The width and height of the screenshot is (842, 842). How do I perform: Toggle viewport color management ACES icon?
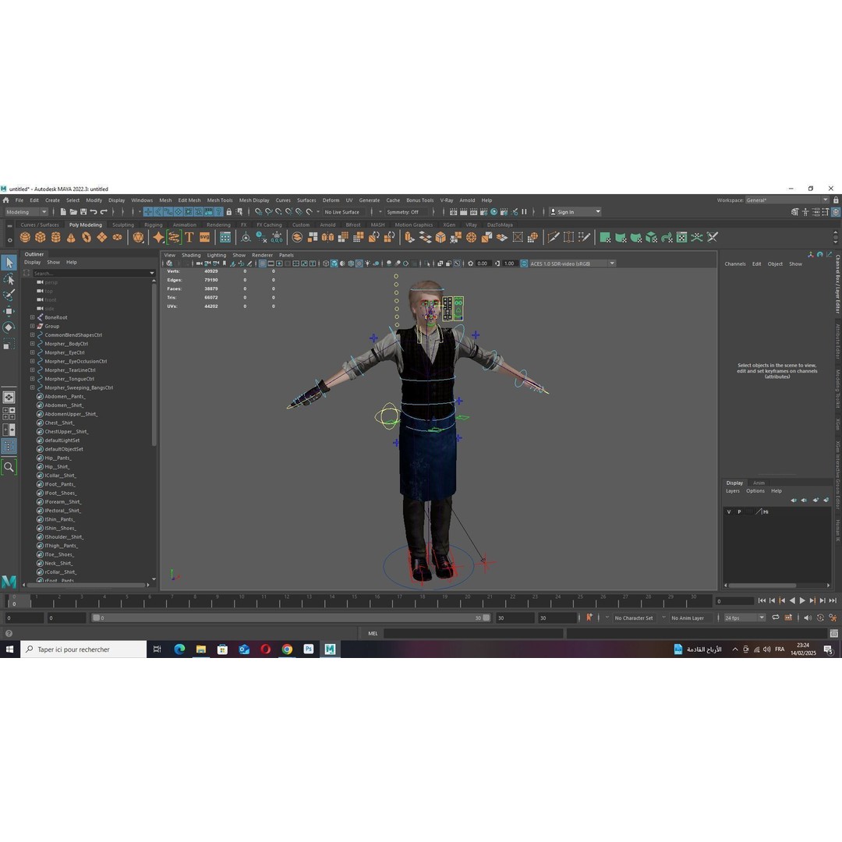coord(524,264)
